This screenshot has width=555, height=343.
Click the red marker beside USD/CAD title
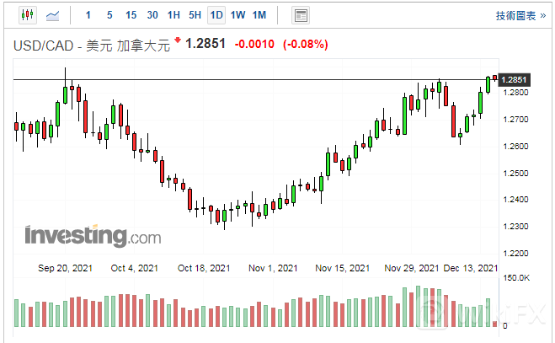[178, 40]
